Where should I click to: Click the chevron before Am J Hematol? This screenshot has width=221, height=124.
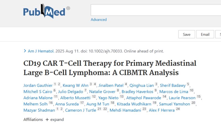point(25,51)
